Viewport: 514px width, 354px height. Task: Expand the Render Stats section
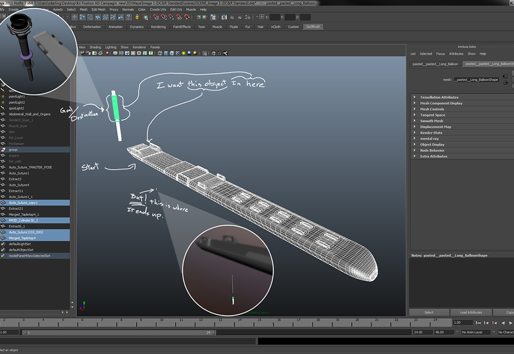click(462, 133)
